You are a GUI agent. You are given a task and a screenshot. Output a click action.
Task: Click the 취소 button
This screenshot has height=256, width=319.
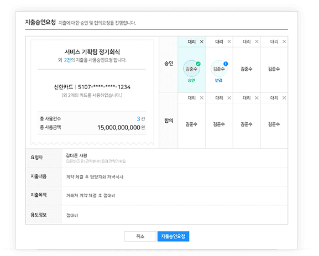(x=140, y=236)
